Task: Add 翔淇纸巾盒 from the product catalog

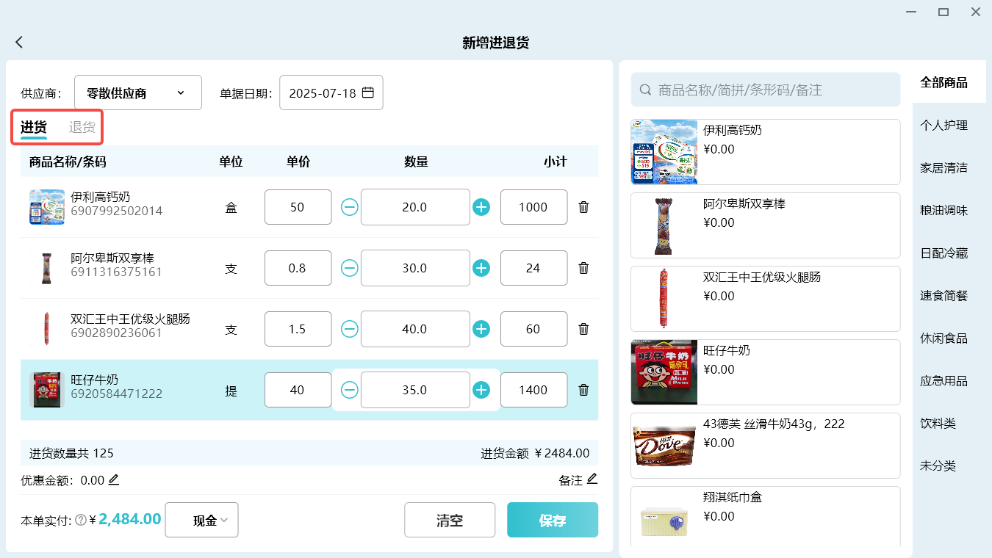Action: coord(765,516)
